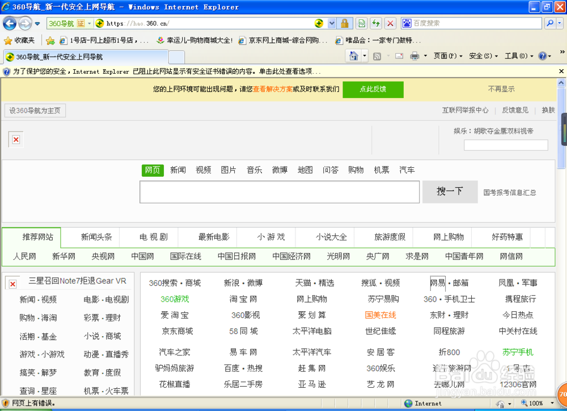Select the 地图 search category
This screenshot has height=411, width=567.
tap(305, 170)
